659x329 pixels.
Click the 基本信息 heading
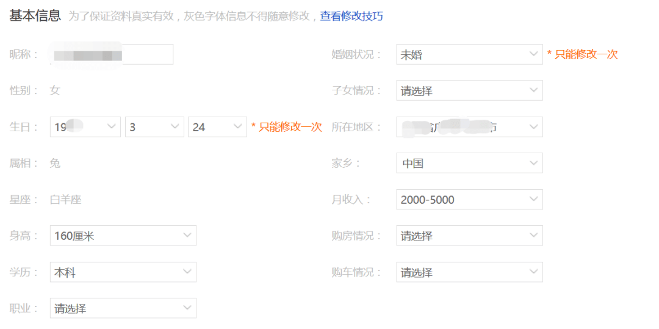click(35, 16)
